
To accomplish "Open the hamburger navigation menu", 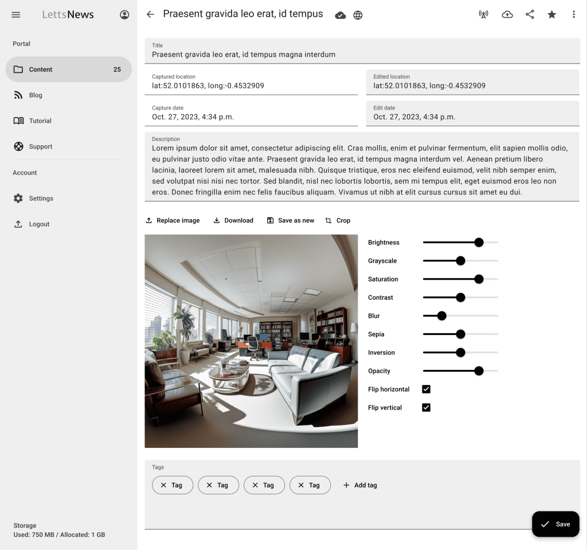I will pyautogui.click(x=16, y=15).
